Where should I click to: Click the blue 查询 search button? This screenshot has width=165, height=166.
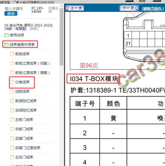[11, 14]
